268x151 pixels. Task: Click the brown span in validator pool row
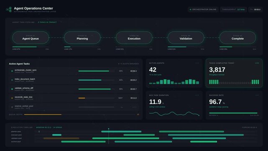click(61, 138)
